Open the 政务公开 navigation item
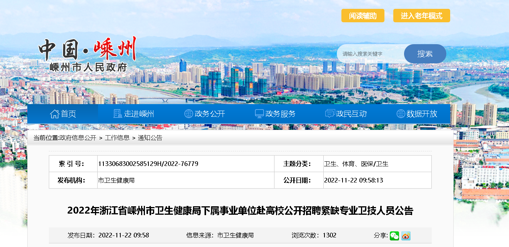This screenshot has width=509, height=247. click(205, 114)
